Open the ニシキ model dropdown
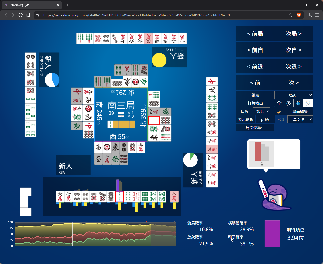 (300, 119)
